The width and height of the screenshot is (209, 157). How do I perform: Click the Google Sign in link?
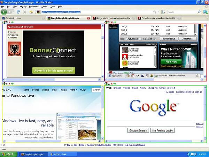[x=198, y=92]
